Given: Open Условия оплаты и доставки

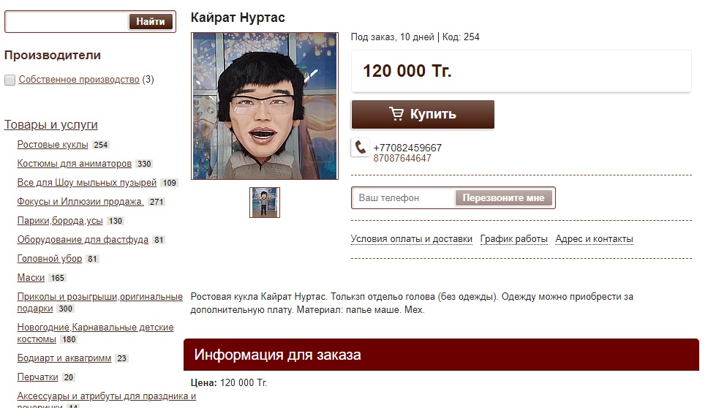Looking at the screenshot, I should click(411, 239).
